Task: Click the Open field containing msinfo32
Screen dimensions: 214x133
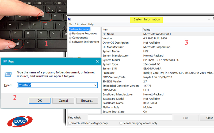Action: [x=57, y=85]
